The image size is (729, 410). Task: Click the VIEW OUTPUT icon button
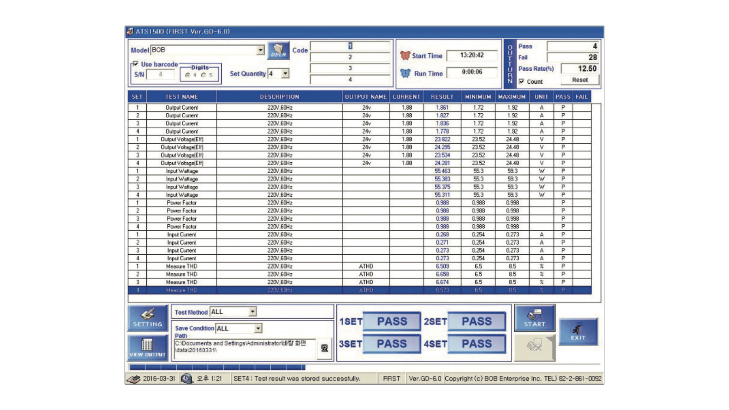pos(148,348)
